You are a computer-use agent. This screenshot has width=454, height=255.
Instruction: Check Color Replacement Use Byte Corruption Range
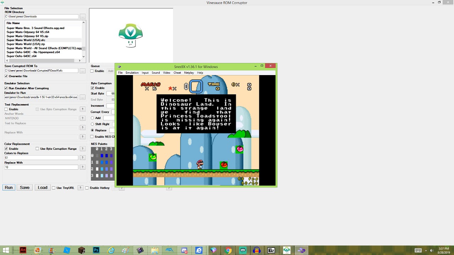click(37, 149)
